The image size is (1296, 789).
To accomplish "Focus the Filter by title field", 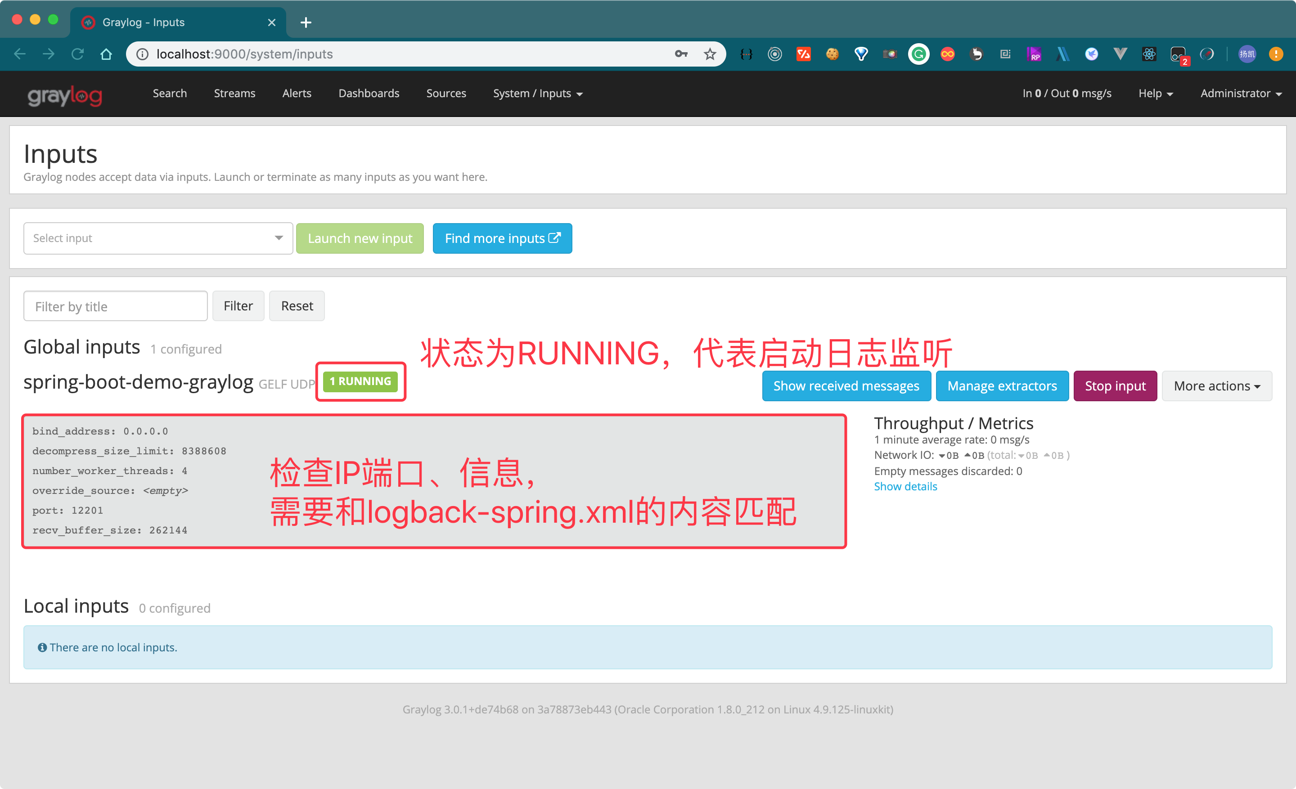I will coord(115,306).
